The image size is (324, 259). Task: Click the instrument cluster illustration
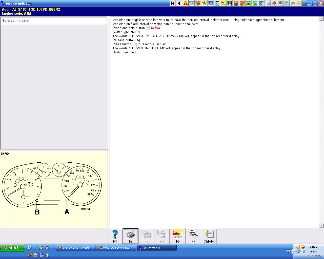[52, 188]
